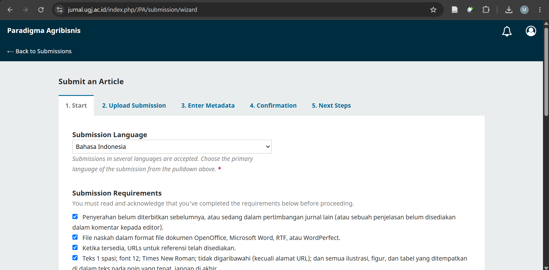Switch to 2. Upload Submission tab
The width and height of the screenshot is (549, 270).
(x=134, y=106)
